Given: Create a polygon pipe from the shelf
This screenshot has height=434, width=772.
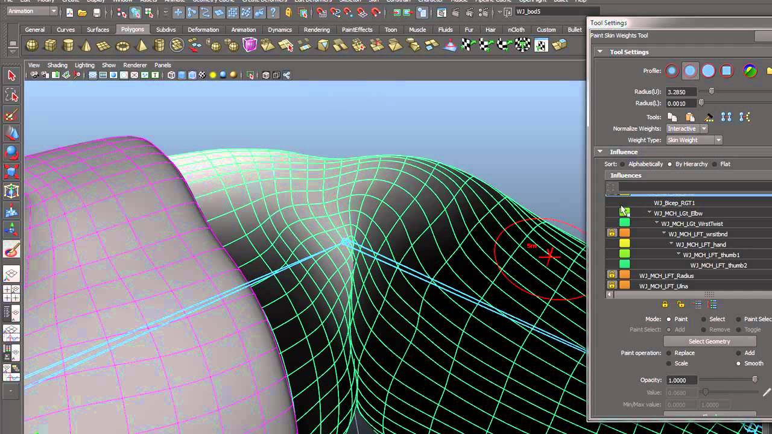Looking at the screenshot, I should 159,45.
